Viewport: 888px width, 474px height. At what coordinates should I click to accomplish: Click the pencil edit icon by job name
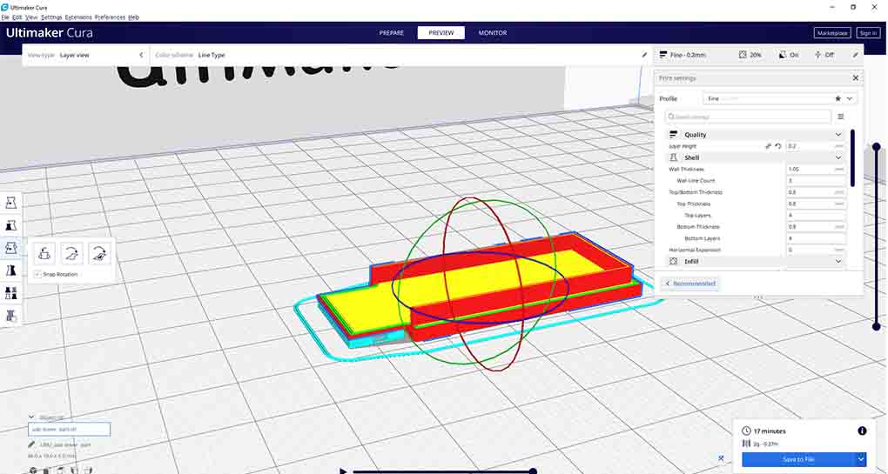pos(31,444)
